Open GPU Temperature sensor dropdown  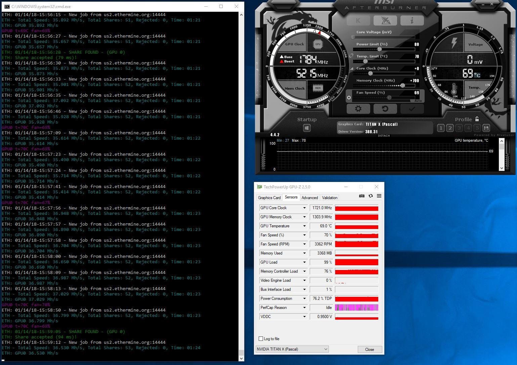click(304, 226)
